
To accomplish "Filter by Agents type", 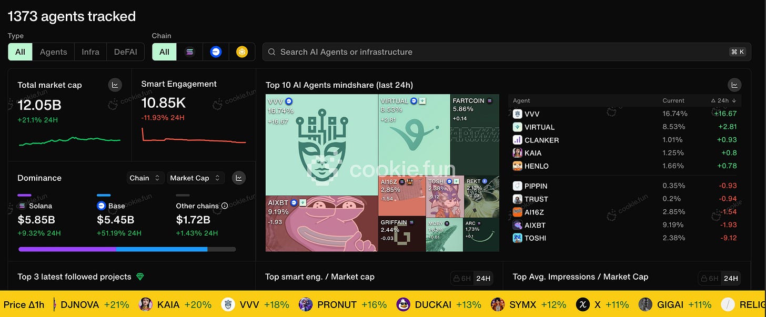I will (x=54, y=52).
